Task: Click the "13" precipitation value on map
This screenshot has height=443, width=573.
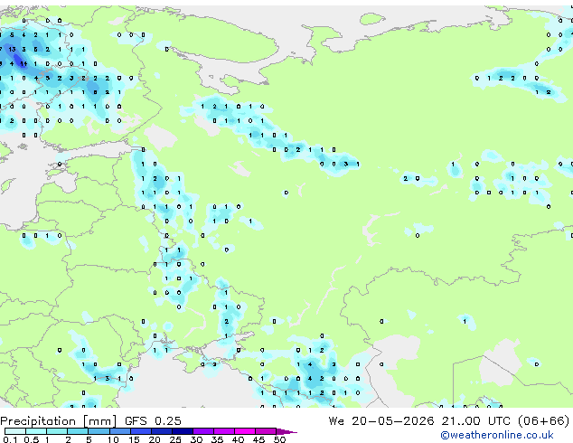Action: pos(12,50)
